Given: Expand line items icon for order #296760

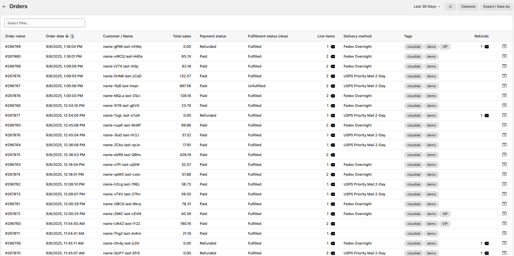Looking at the screenshot, I should coord(333,224).
